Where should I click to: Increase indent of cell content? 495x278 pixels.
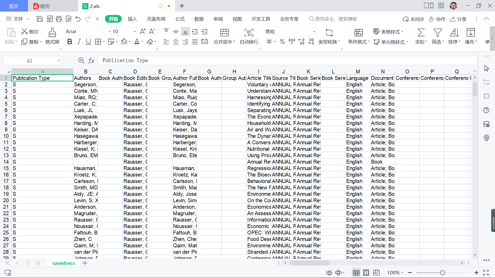click(x=204, y=31)
